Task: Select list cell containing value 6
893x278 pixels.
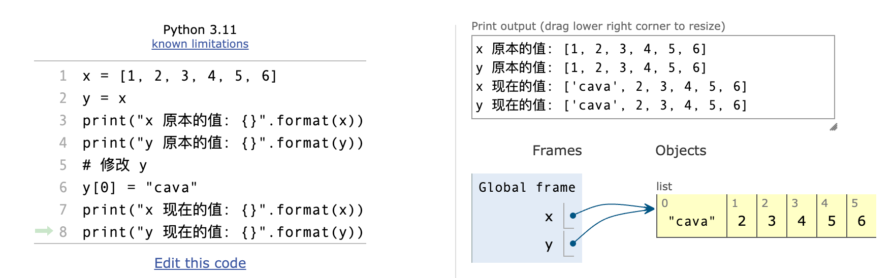Action: click(862, 216)
